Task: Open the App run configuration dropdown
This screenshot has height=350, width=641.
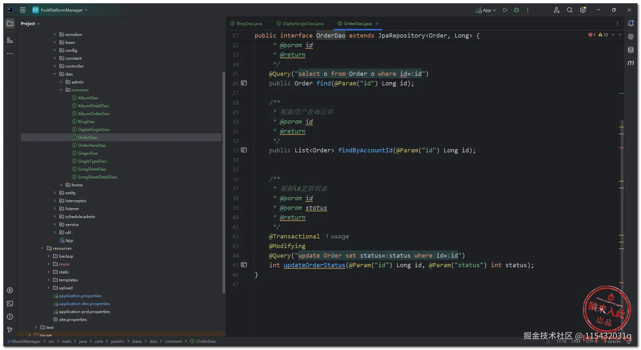Action: pos(486,10)
